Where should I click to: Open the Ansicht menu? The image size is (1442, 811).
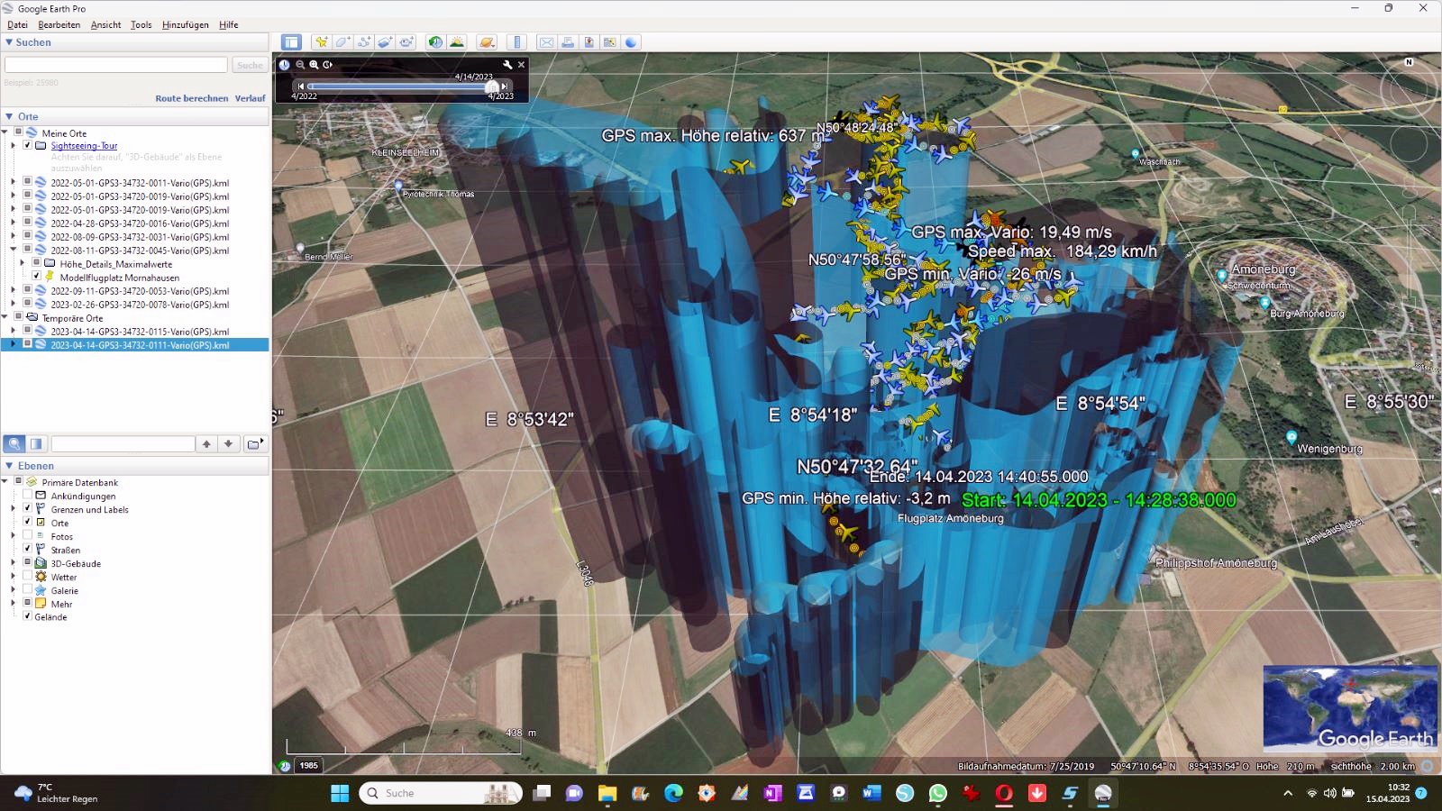pyautogui.click(x=105, y=24)
